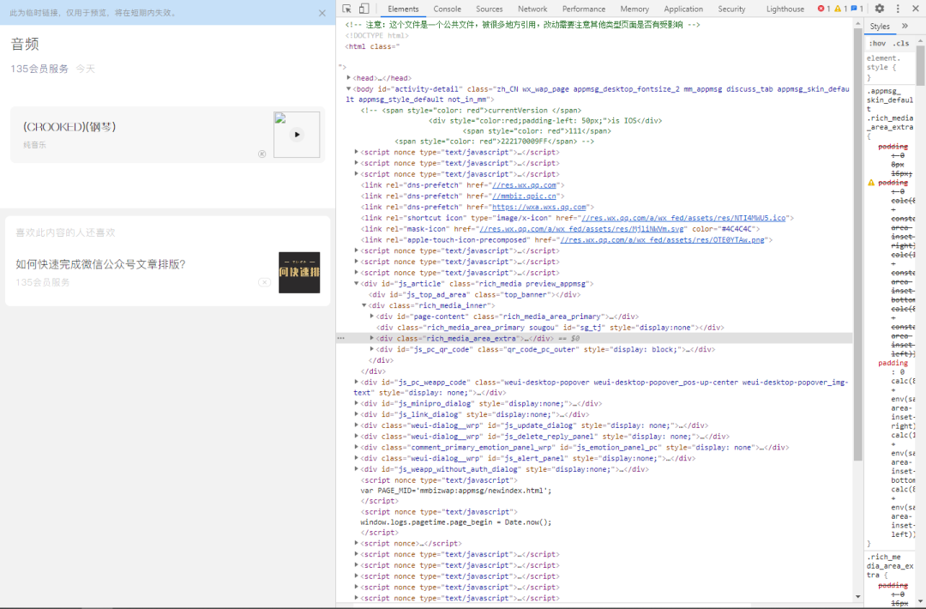Activate the inspect element picker icon
This screenshot has height=609, width=926.
click(x=346, y=9)
